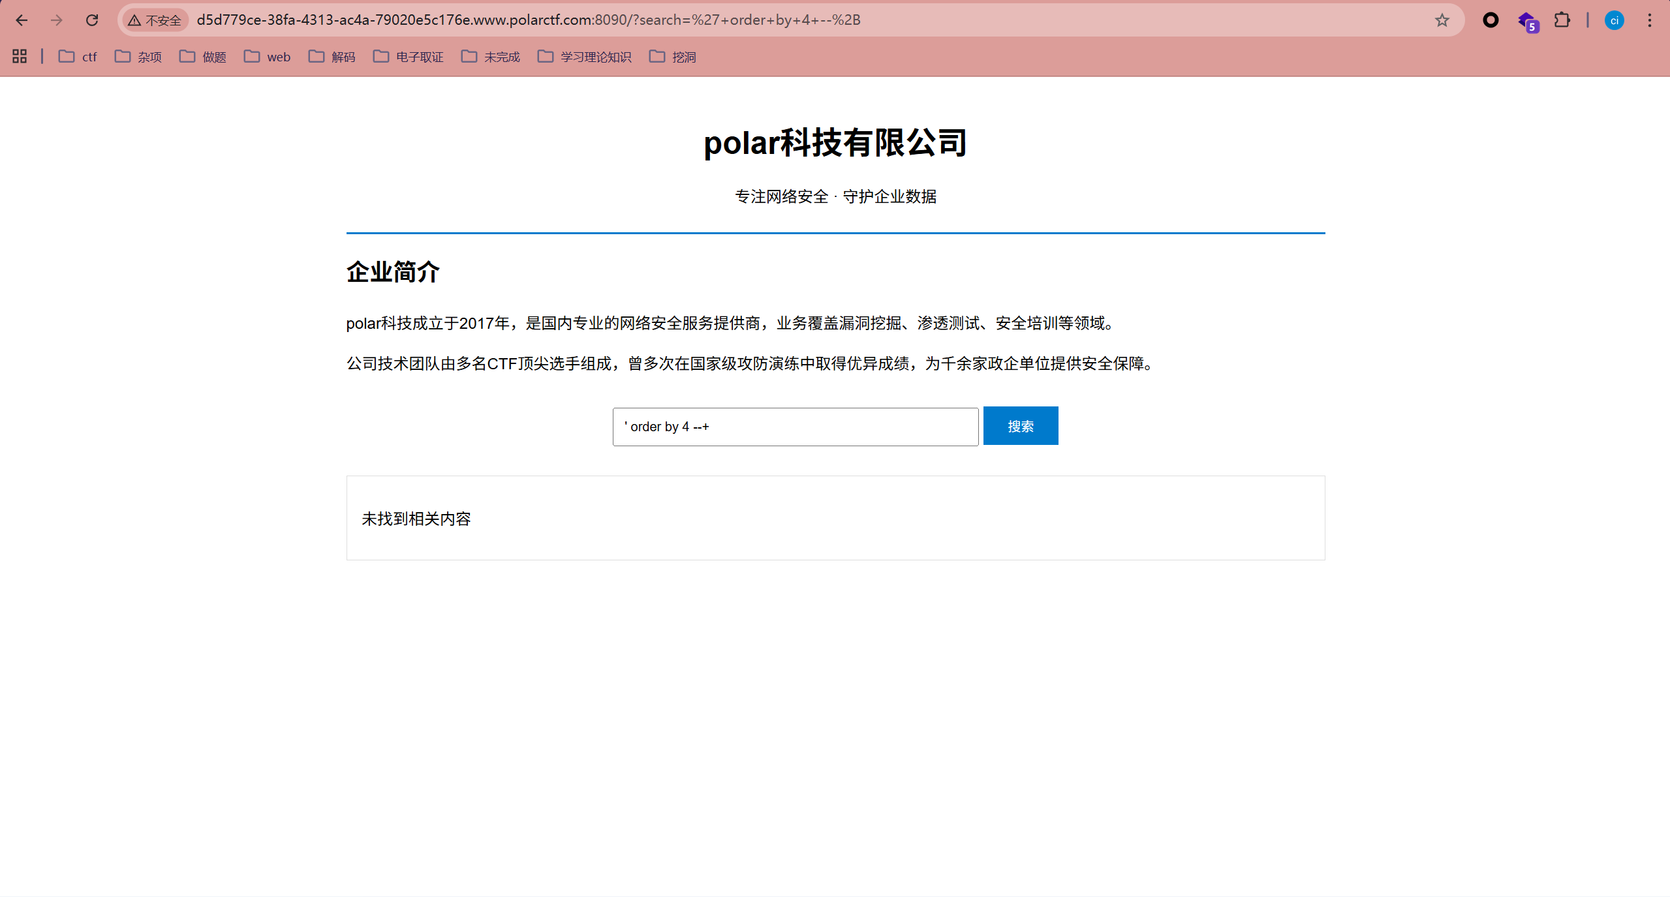Image resolution: width=1670 pixels, height=897 pixels.
Task: Click the browser back arrow
Action: click(x=22, y=20)
